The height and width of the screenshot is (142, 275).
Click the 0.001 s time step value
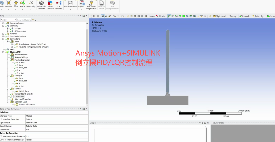[x=57, y=119]
